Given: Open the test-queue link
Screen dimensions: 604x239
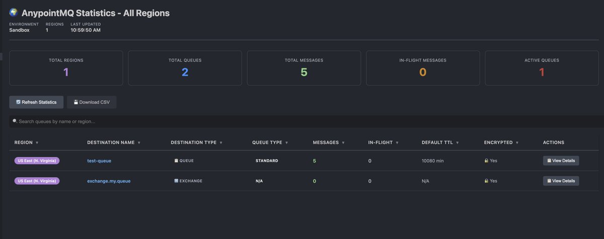Looking at the screenshot, I should coord(99,161).
